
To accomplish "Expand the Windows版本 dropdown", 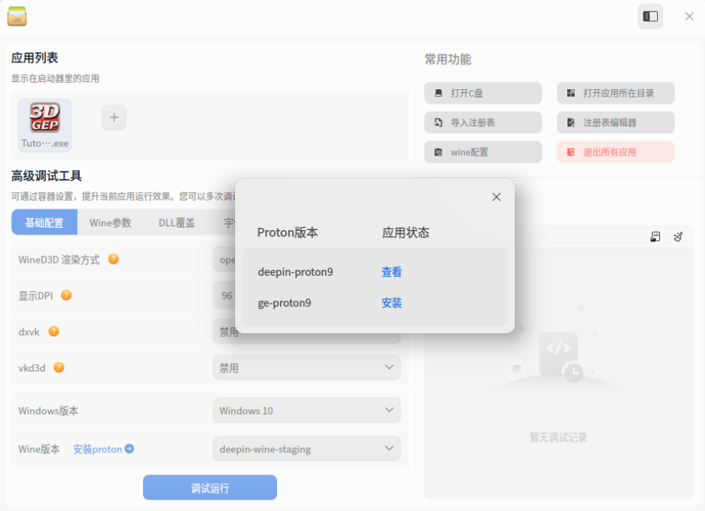I will (307, 410).
